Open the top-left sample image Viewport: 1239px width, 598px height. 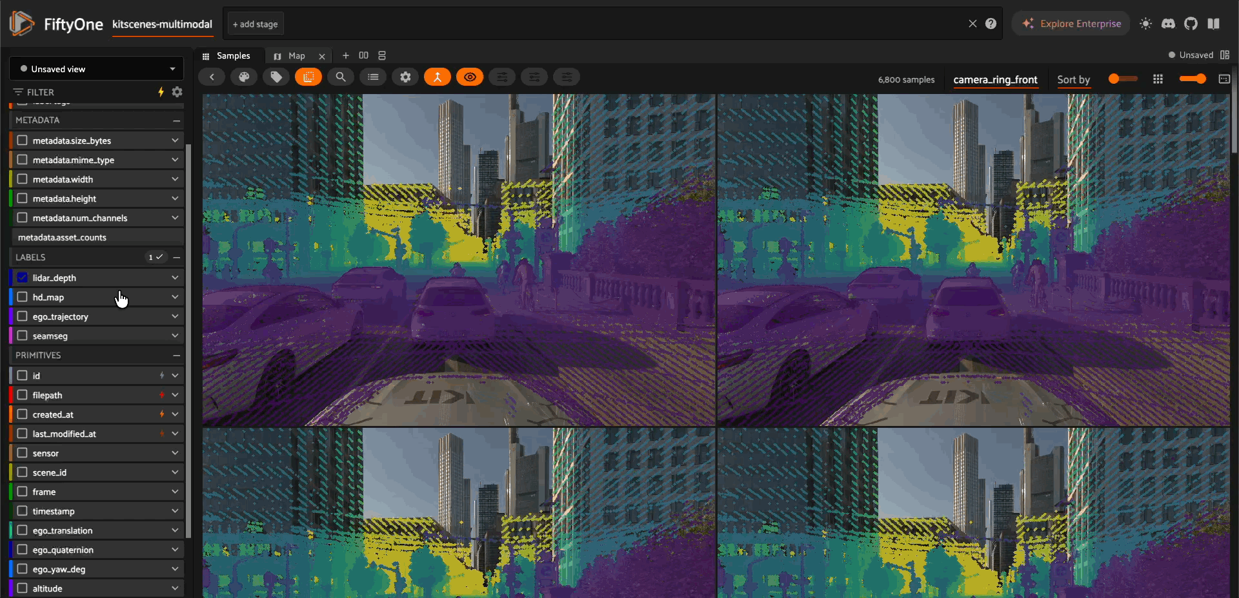(x=459, y=260)
